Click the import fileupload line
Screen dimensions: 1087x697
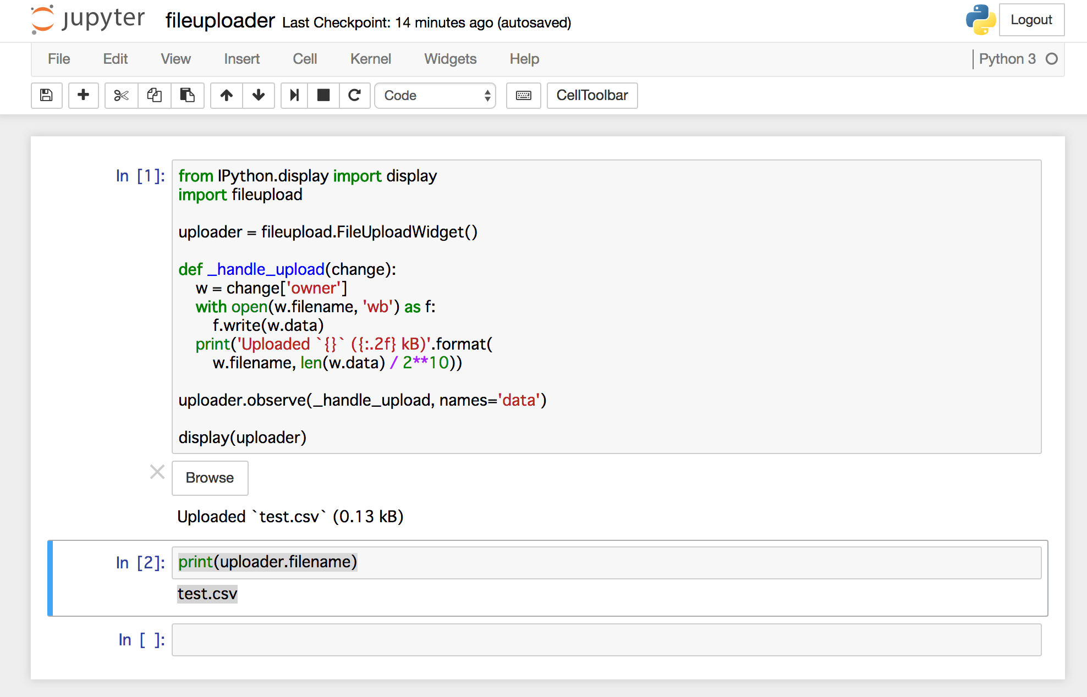[x=240, y=195]
